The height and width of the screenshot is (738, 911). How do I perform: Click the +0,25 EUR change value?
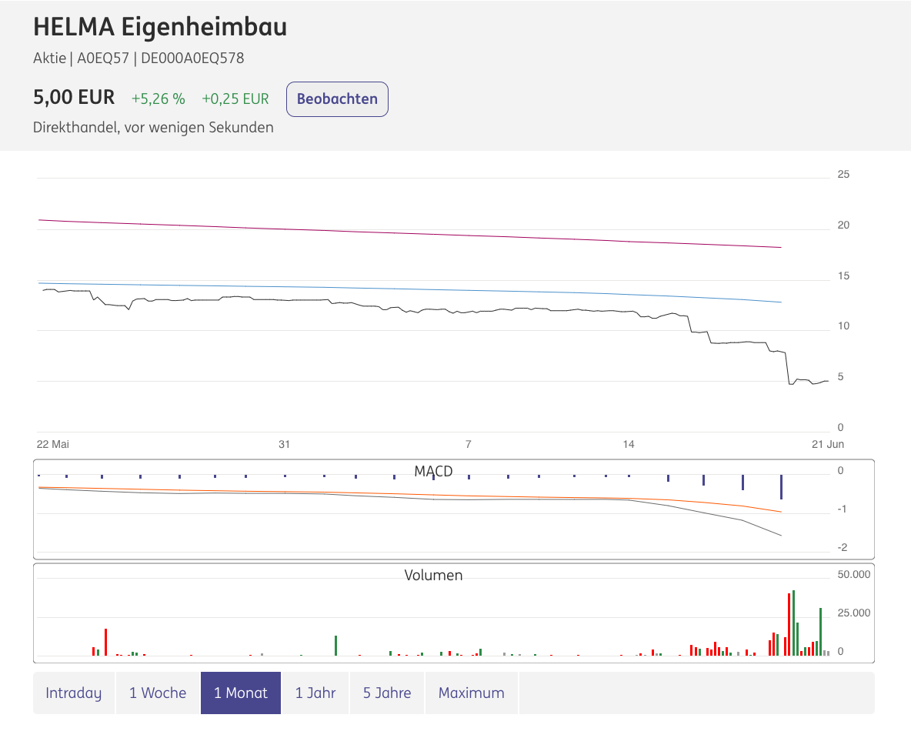(x=235, y=99)
